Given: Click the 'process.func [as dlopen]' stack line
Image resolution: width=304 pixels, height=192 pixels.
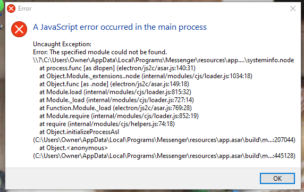Looking at the screenshot, I should pos(117,68).
